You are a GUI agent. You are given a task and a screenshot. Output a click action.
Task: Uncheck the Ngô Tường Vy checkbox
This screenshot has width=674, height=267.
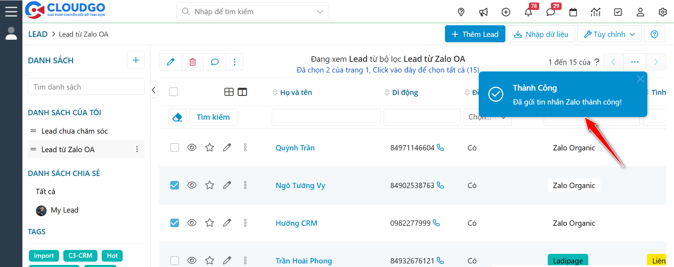point(175,185)
